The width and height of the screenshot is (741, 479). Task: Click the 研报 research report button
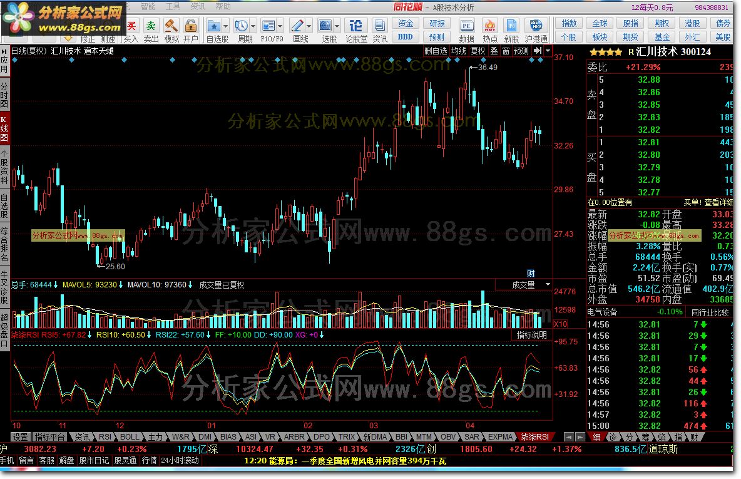437,23
